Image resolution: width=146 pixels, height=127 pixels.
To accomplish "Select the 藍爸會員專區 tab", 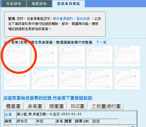I will click(68, 4).
